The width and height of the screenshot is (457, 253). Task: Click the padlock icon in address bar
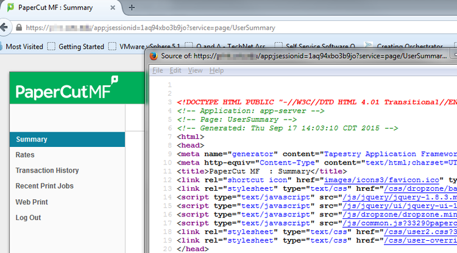point(19,27)
